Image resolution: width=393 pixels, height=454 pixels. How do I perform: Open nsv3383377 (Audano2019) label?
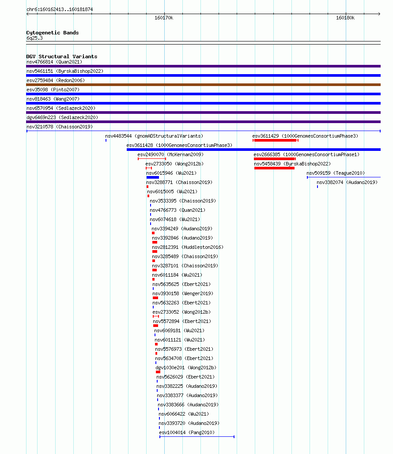pos(187,395)
